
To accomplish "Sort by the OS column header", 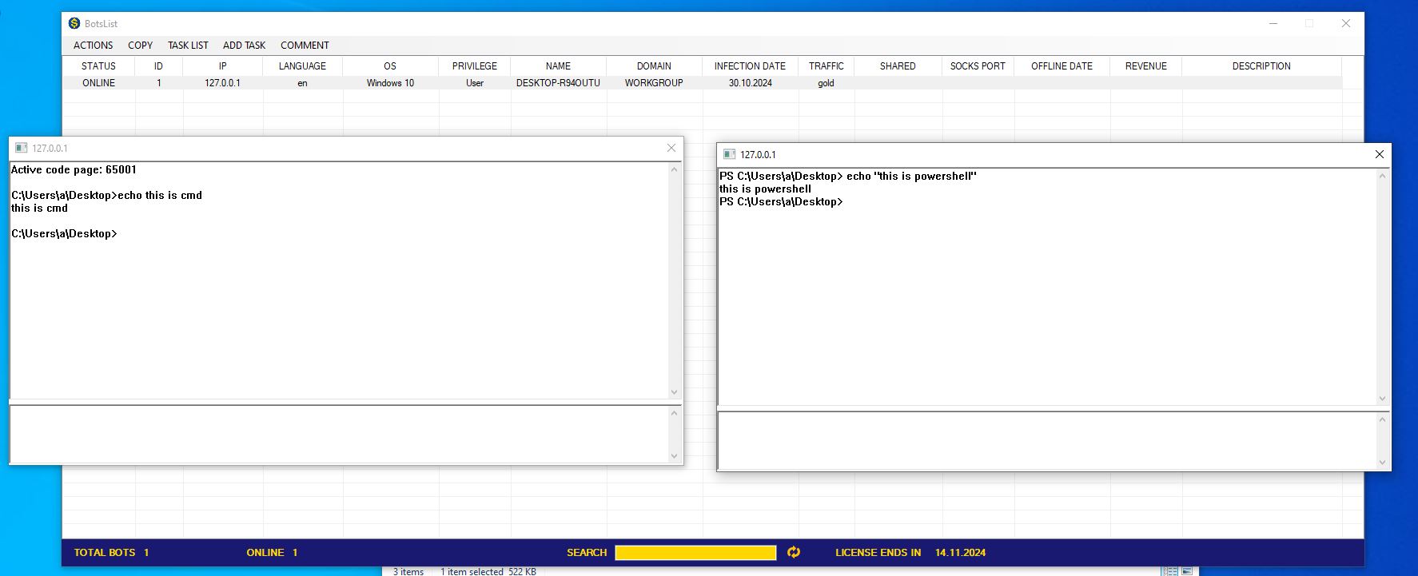I will pyautogui.click(x=390, y=66).
